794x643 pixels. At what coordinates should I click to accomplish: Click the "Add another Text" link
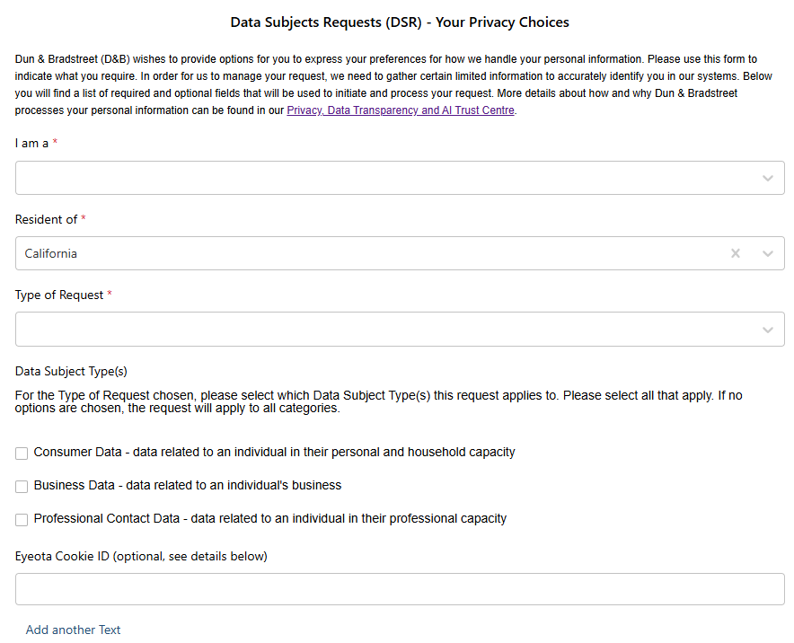click(x=73, y=630)
